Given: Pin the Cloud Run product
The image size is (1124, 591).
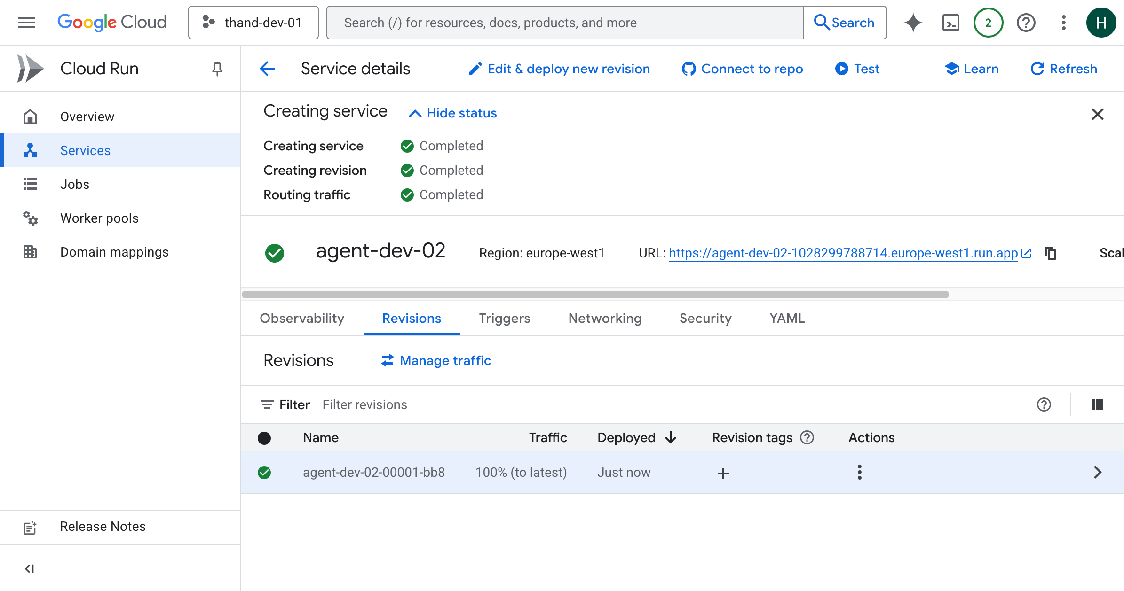Looking at the screenshot, I should (x=217, y=69).
